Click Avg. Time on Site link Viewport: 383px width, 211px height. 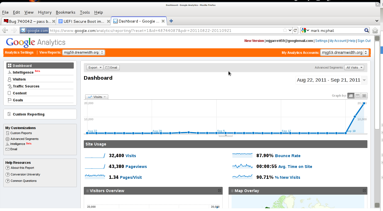click(295, 167)
